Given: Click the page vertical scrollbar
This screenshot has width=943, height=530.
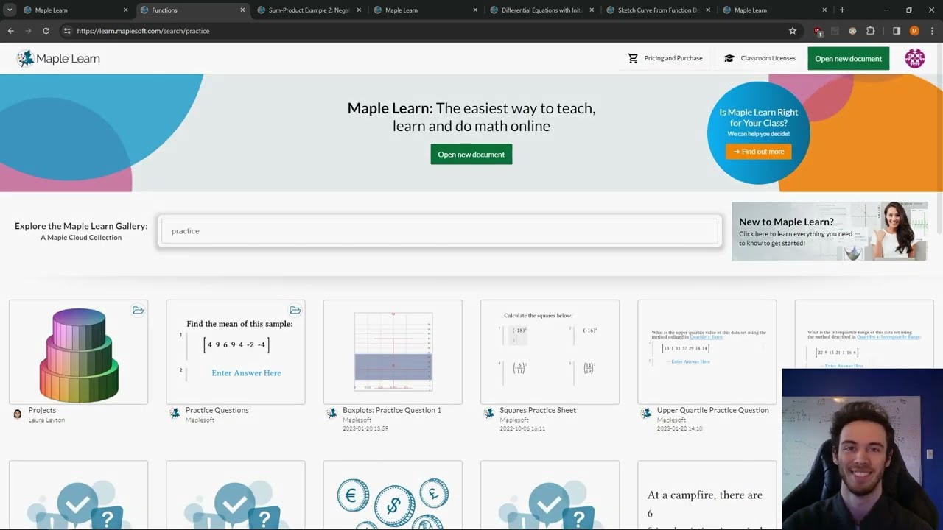Looking at the screenshot, I should pos(938,140).
